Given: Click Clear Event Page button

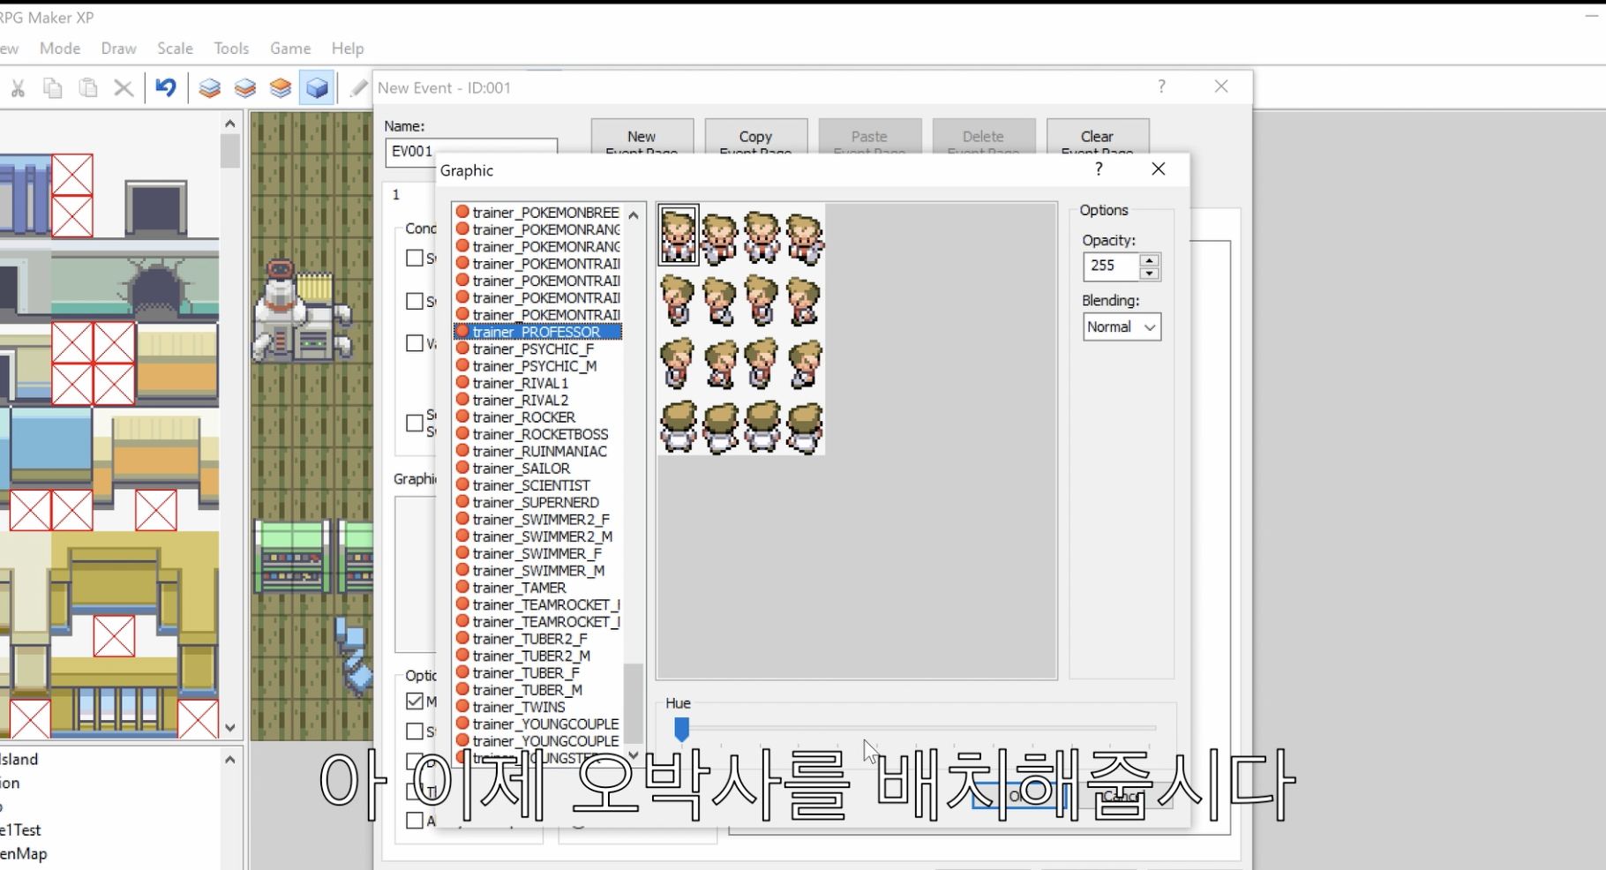Looking at the screenshot, I should [1097, 138].
